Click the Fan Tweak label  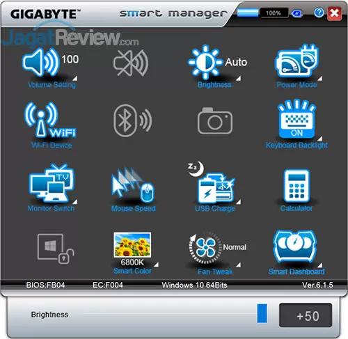[x=215, y=271]
